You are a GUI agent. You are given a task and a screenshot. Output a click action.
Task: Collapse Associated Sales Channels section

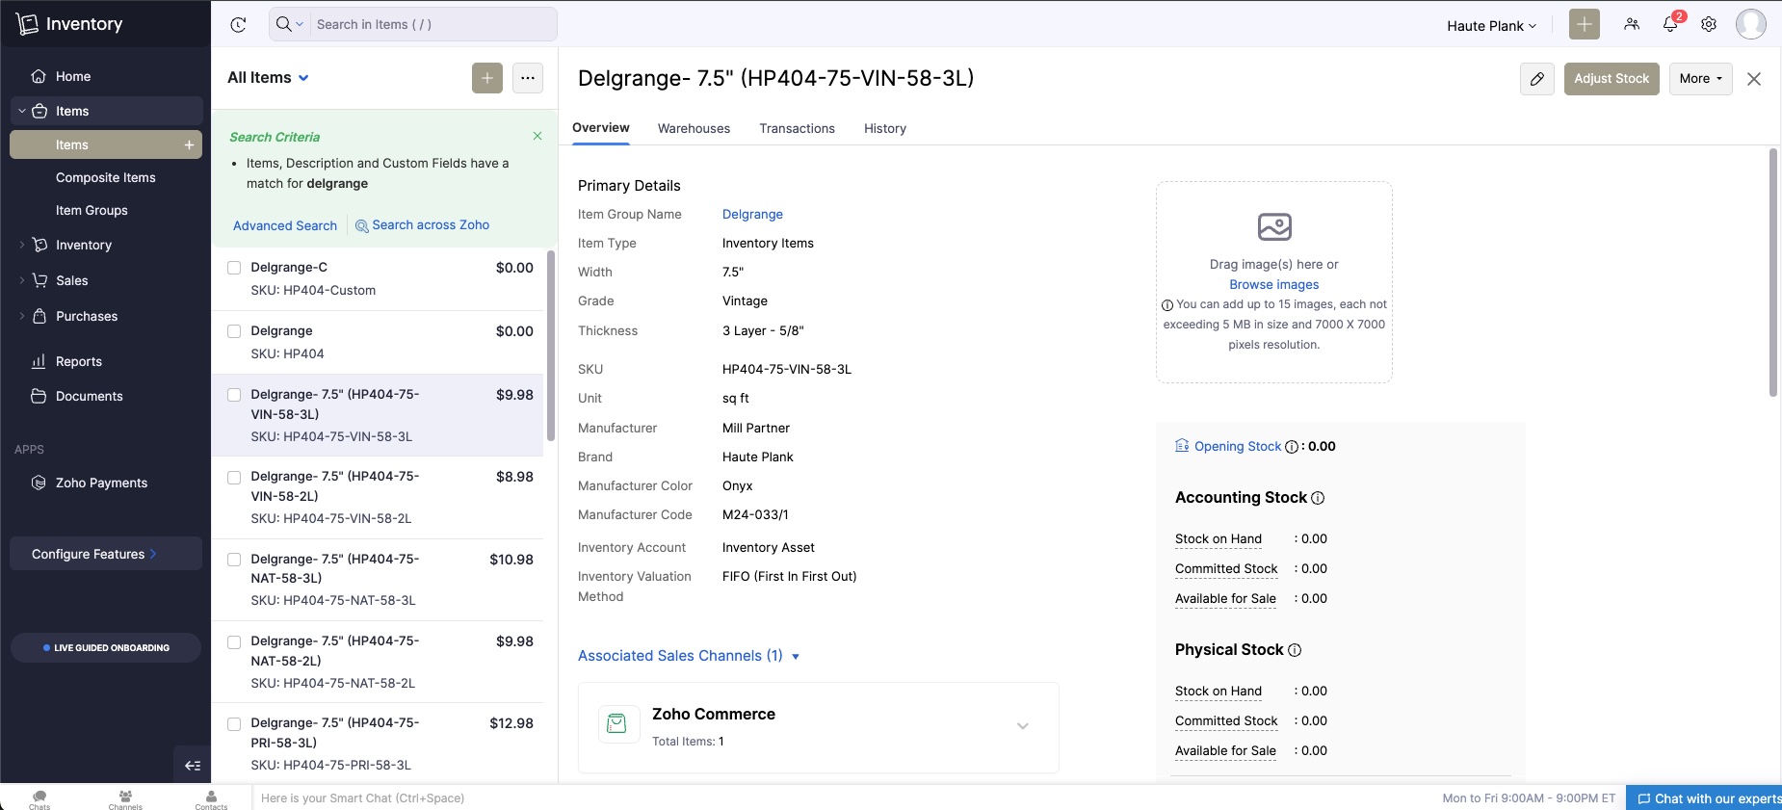(689, 656)
